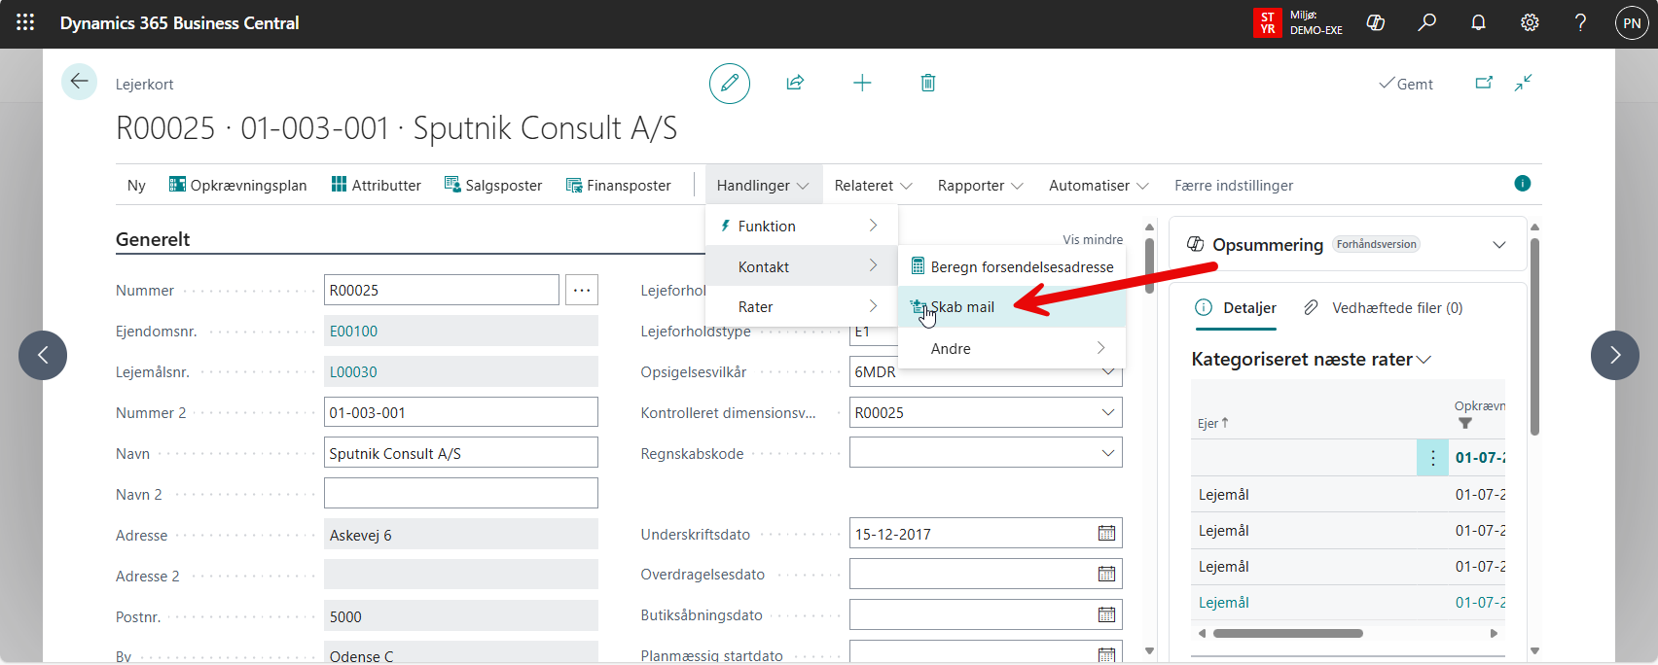Open help question mark
The height and width of the screenshot is (665, 1658).
1581,22
